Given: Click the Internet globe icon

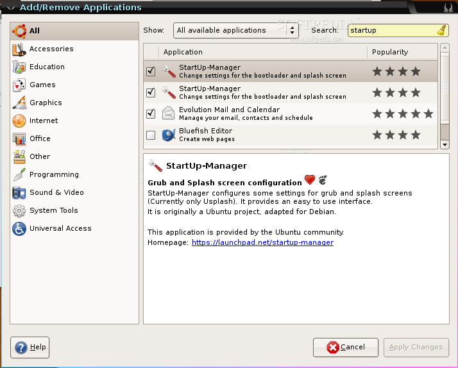Looking at the screenshot, I should [19, 121].
